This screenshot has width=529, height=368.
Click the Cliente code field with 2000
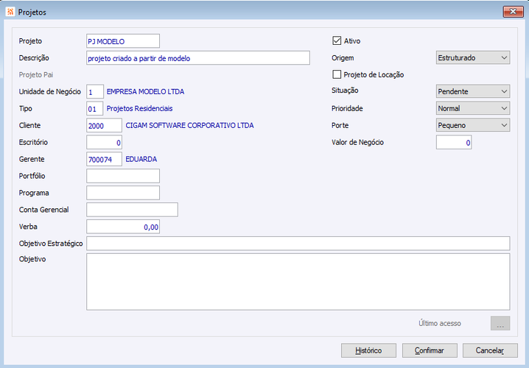[x=104, y=125]
